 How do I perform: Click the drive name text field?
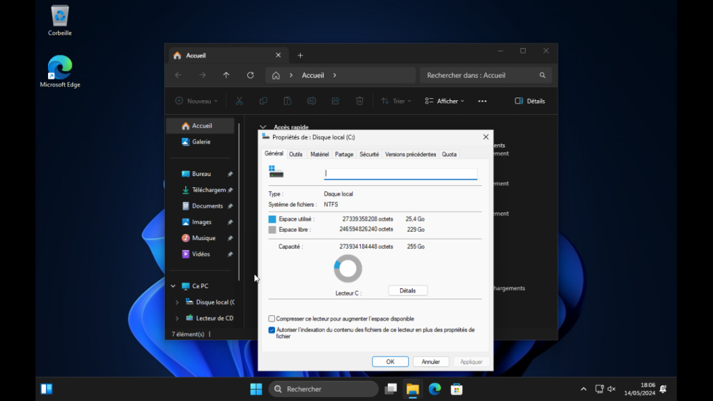pyautogui.click(x=400, y=173)
